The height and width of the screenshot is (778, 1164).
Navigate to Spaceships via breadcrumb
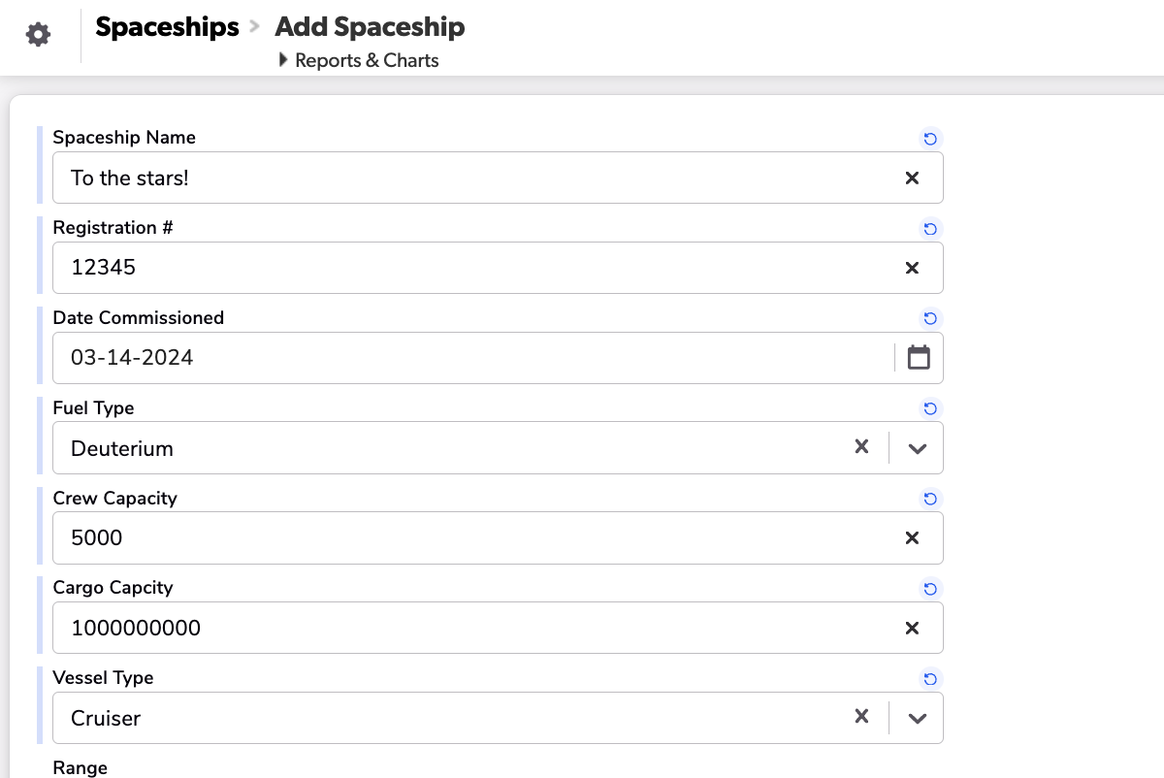point(167,27)
